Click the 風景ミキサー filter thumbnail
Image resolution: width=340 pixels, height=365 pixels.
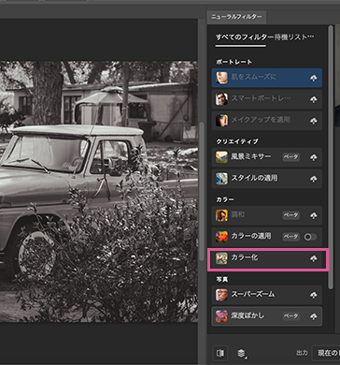(221, 157)
